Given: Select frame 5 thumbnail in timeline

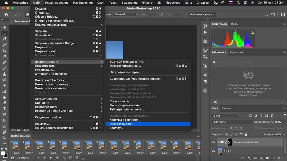Looking at the screenshot, I should [x=65, y=146].
